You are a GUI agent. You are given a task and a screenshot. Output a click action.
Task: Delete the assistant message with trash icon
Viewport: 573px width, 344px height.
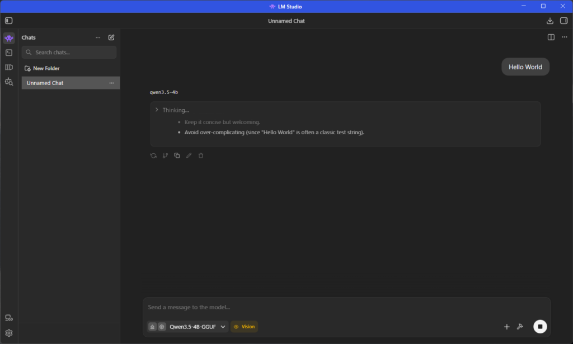(x=201, y=155)
